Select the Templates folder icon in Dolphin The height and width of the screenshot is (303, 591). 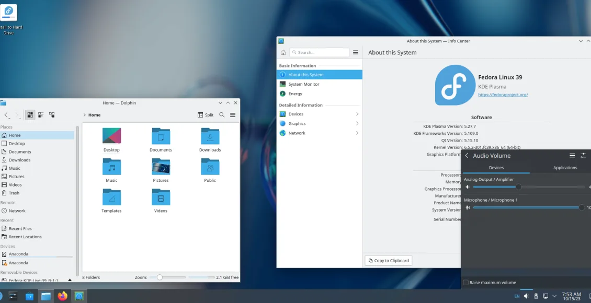[x=111, y=197]
